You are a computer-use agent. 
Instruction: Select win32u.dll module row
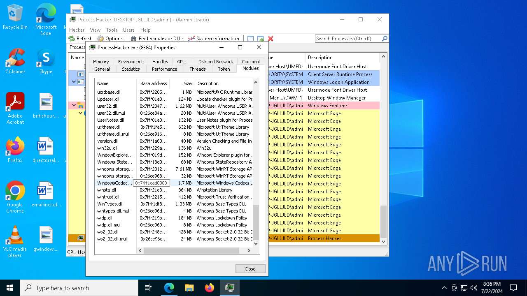click(x=174, y=148)
